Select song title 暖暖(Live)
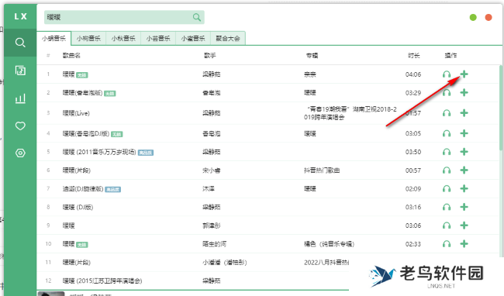 pyautogui.click(x=76, y=113)
